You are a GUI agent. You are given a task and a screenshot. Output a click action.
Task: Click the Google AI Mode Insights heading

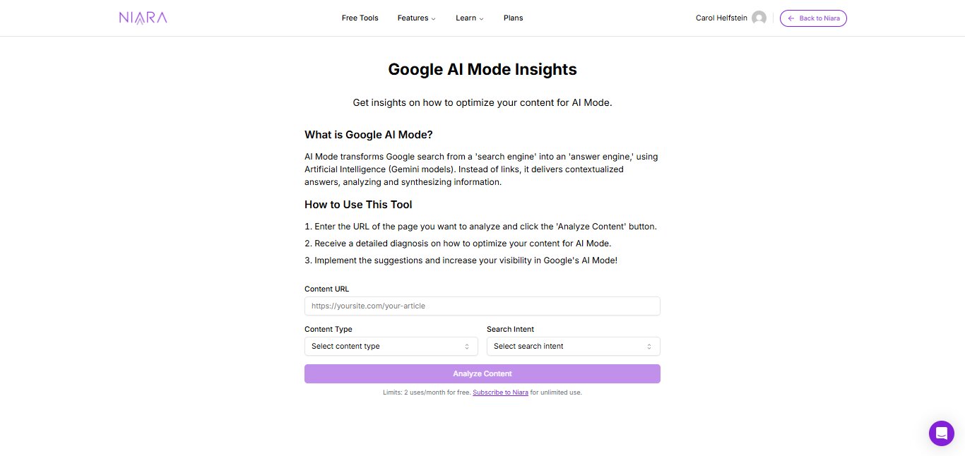point(482,69)
